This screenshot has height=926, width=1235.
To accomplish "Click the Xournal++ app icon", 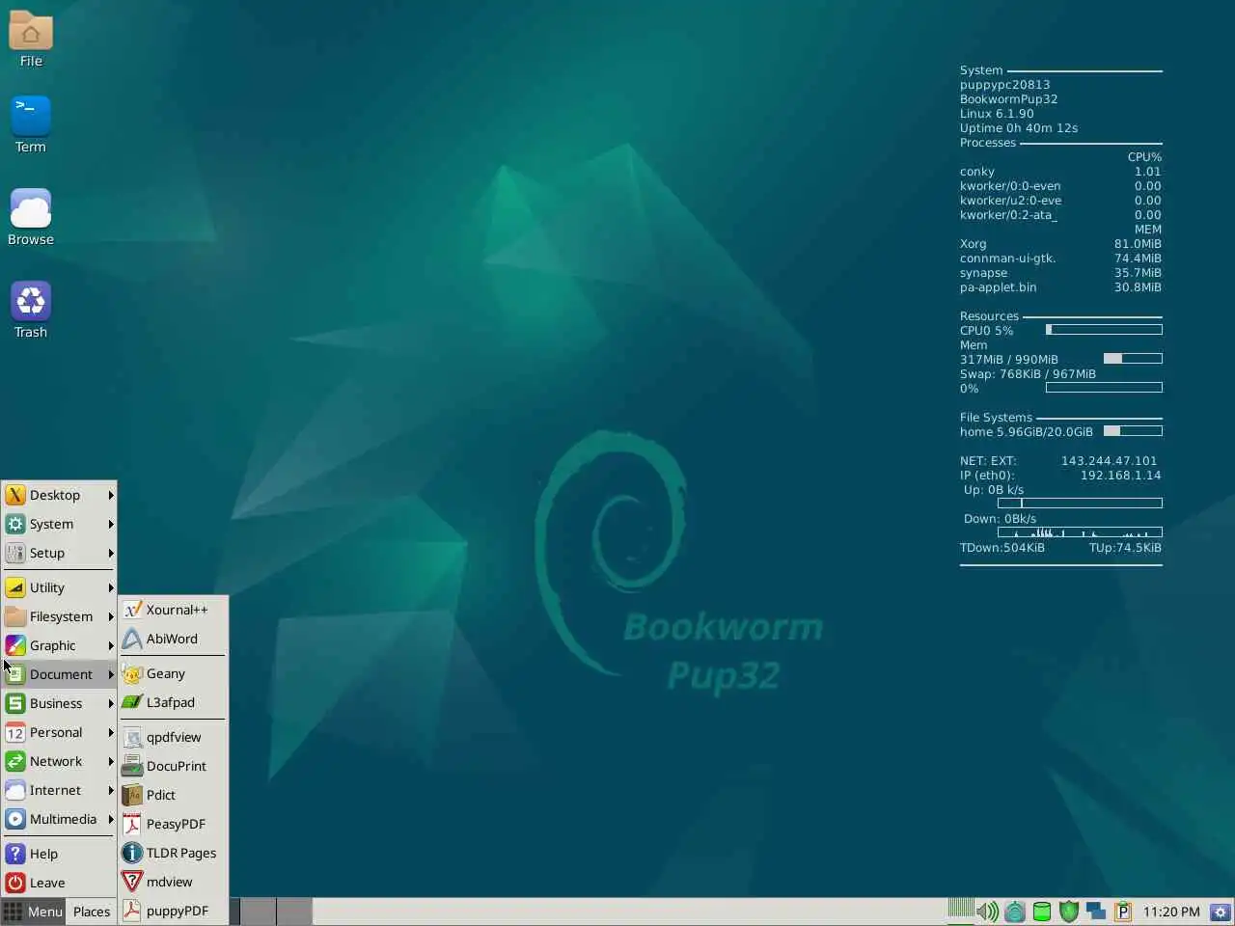I will [132, 610].
